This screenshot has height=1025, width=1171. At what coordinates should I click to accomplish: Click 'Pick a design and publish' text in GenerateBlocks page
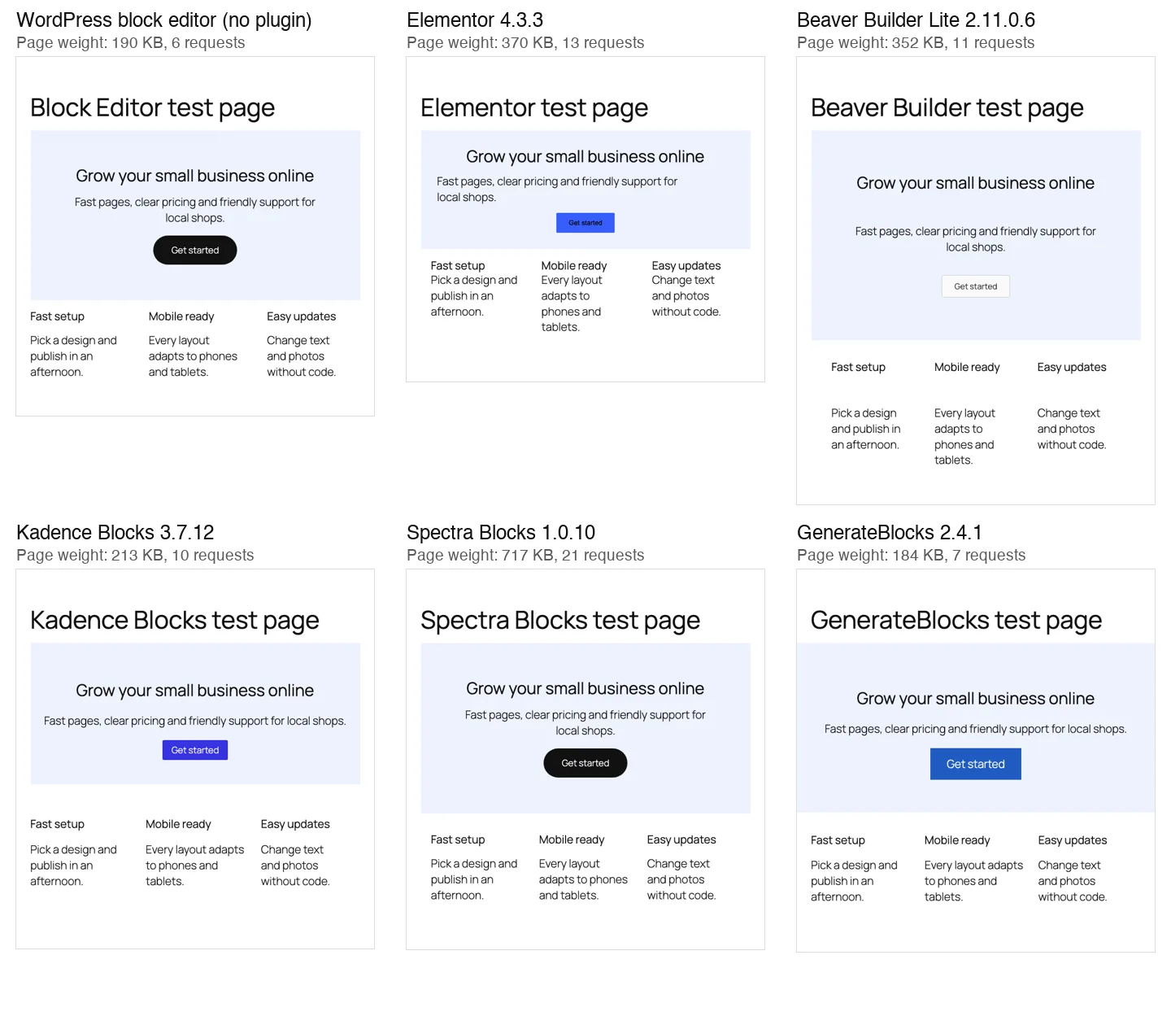point(854,881)
